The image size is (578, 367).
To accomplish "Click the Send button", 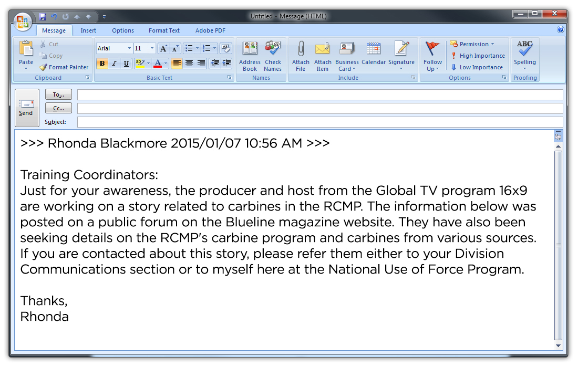I will [x=27, y=108].
